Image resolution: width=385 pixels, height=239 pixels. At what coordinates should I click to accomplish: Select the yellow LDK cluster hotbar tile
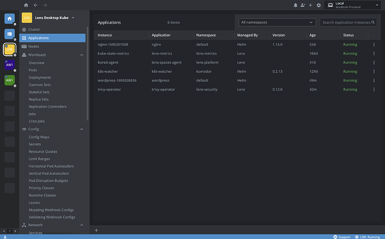pyautogui.click(x=9, y=49)
